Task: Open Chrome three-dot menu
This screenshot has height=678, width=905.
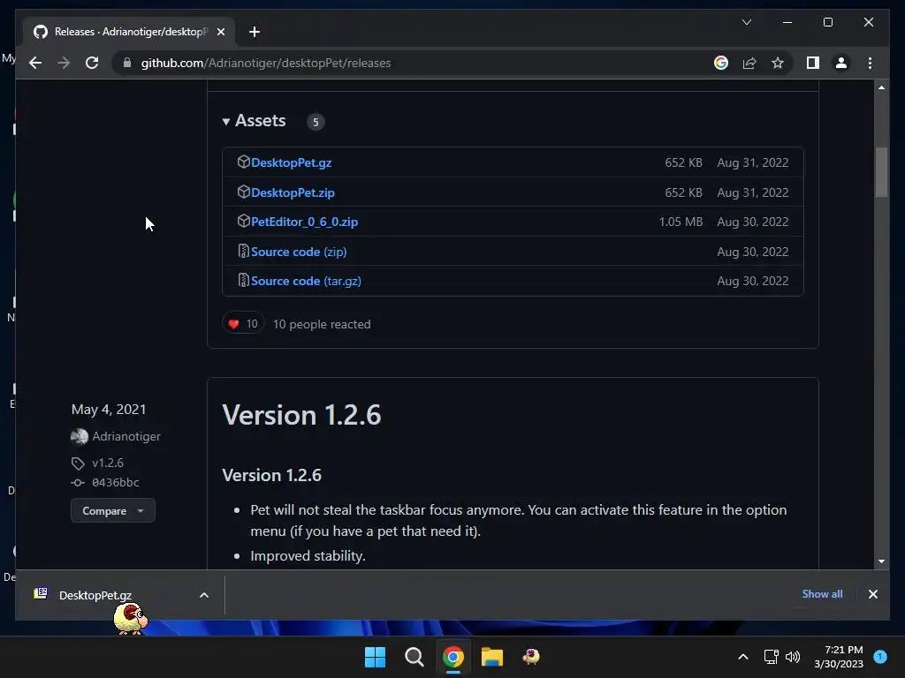Action: (x=870, y=63)
